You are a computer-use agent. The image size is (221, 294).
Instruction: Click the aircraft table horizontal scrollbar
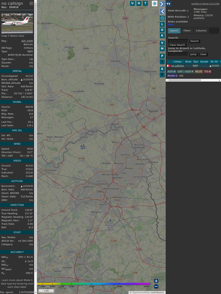point(184,80)
